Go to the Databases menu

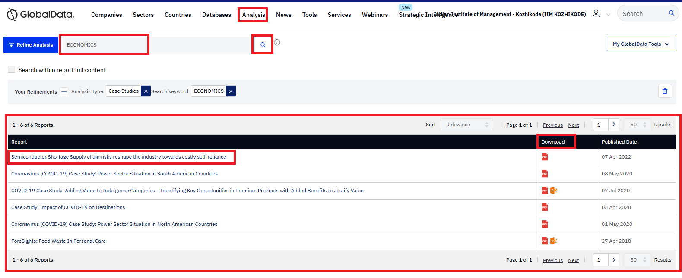pyautogui.click(x=216, y=15)
